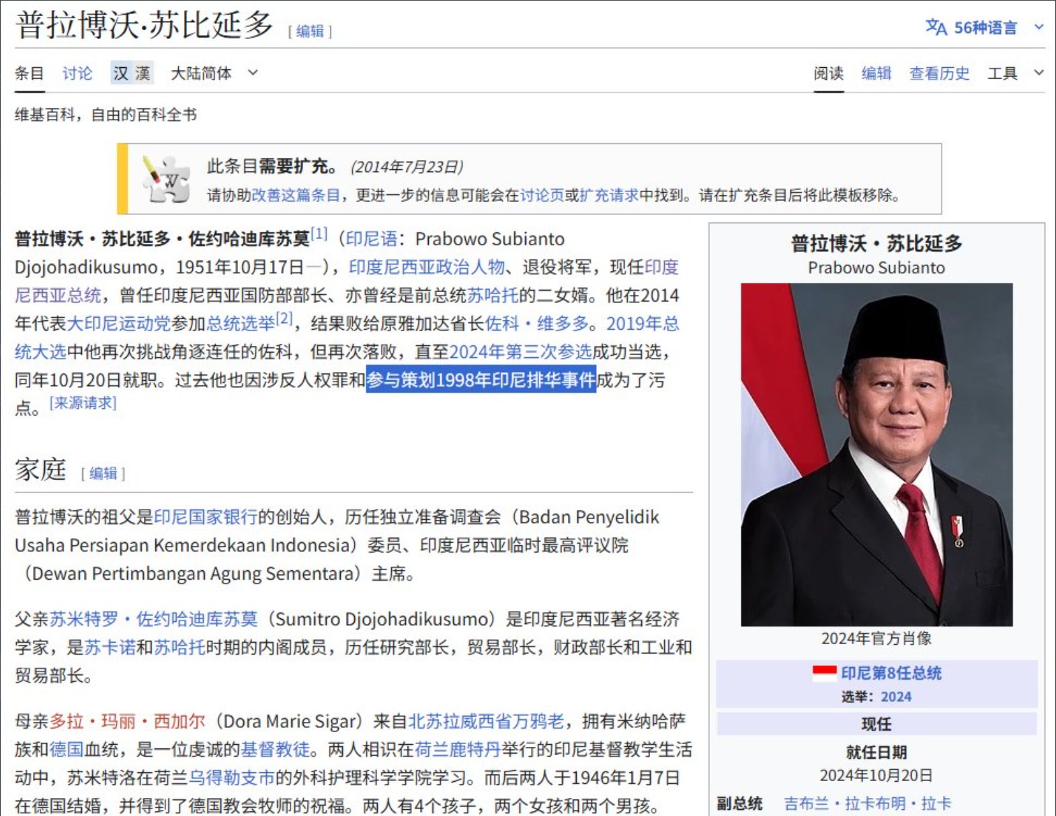The height and width of the screenshot is (816, 1056).
Task: Follow the 德国 link
Action: tap(67, 750)
